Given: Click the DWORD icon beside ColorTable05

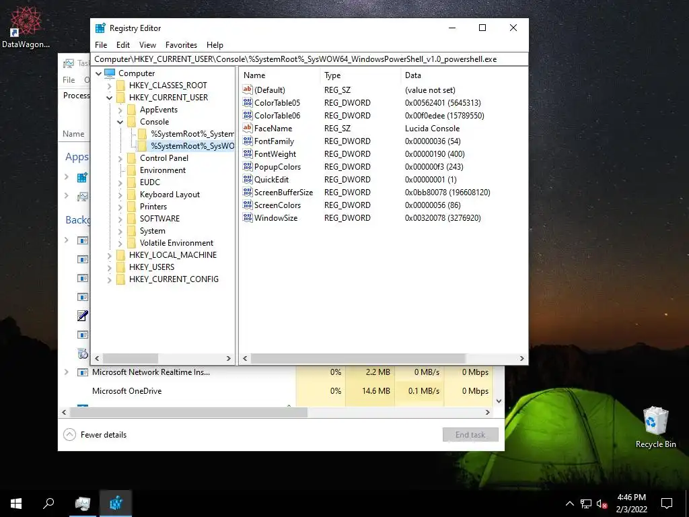Looking at the screenshot, I should 248,102.
